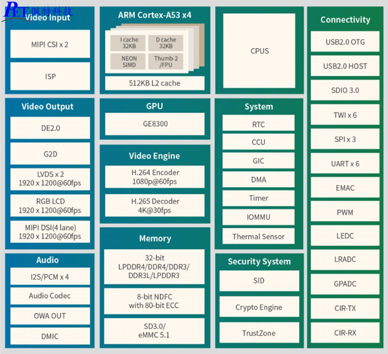
Task: Select the EMAC block
Action: [345, 187]
